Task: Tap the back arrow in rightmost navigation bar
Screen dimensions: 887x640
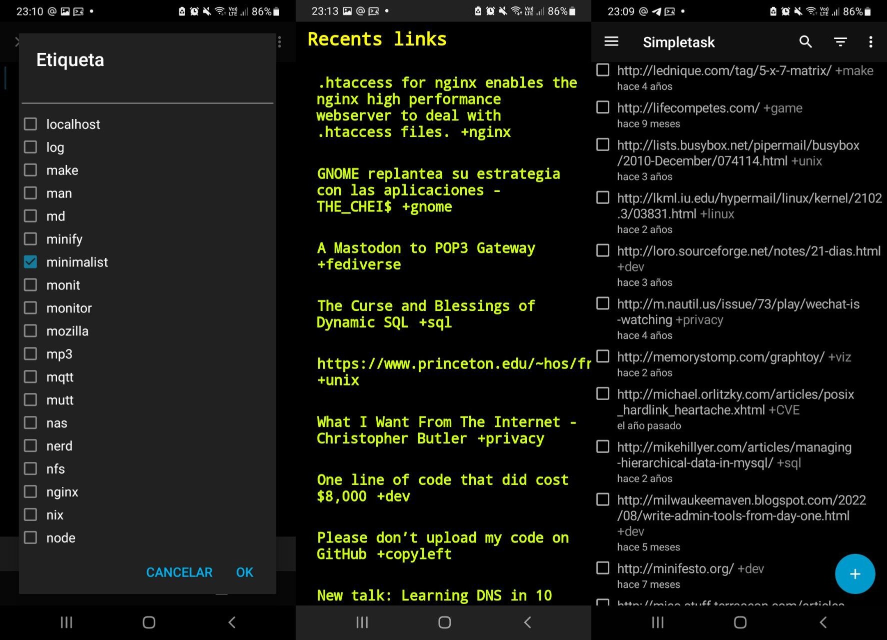Action: click(x=823, y=622)
